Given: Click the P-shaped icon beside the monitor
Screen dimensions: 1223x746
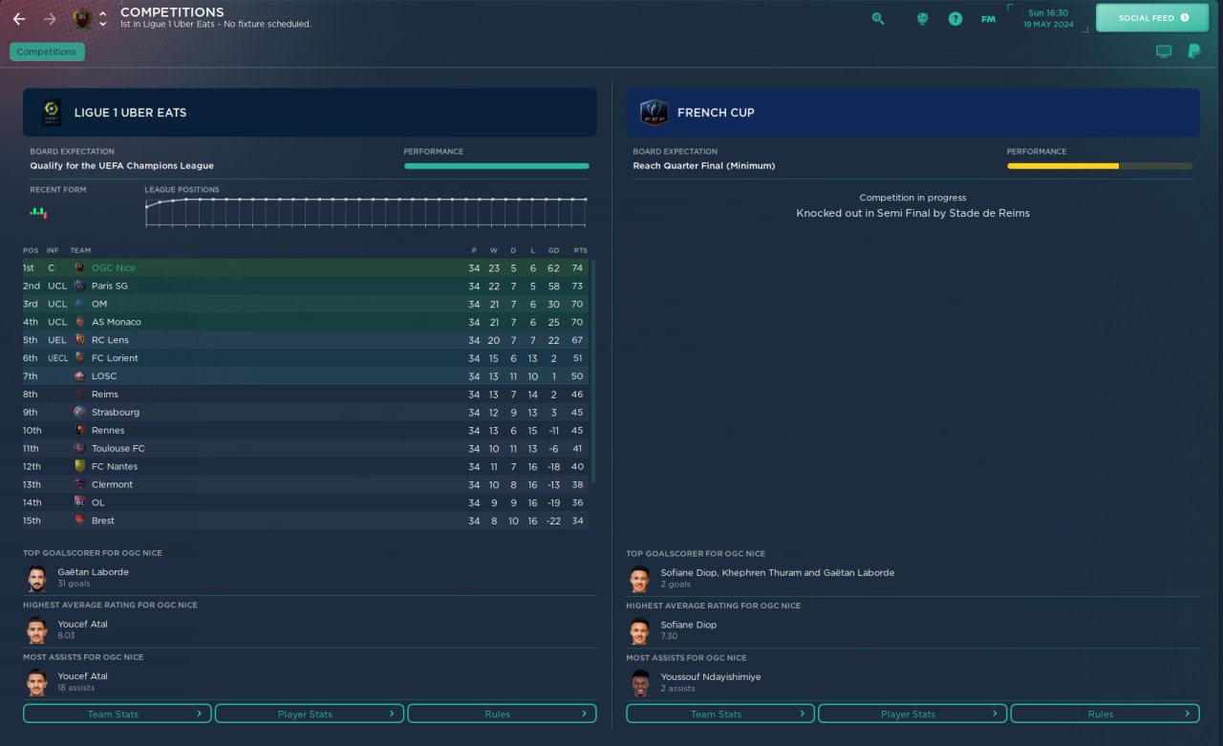Looking at the screenshot, I should pyautogui.click(x=1193, y=52).
